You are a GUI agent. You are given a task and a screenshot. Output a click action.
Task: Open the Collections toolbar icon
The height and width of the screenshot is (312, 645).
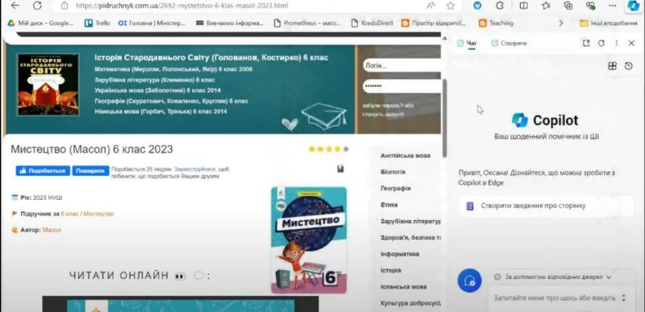click(x=568, y=6)
